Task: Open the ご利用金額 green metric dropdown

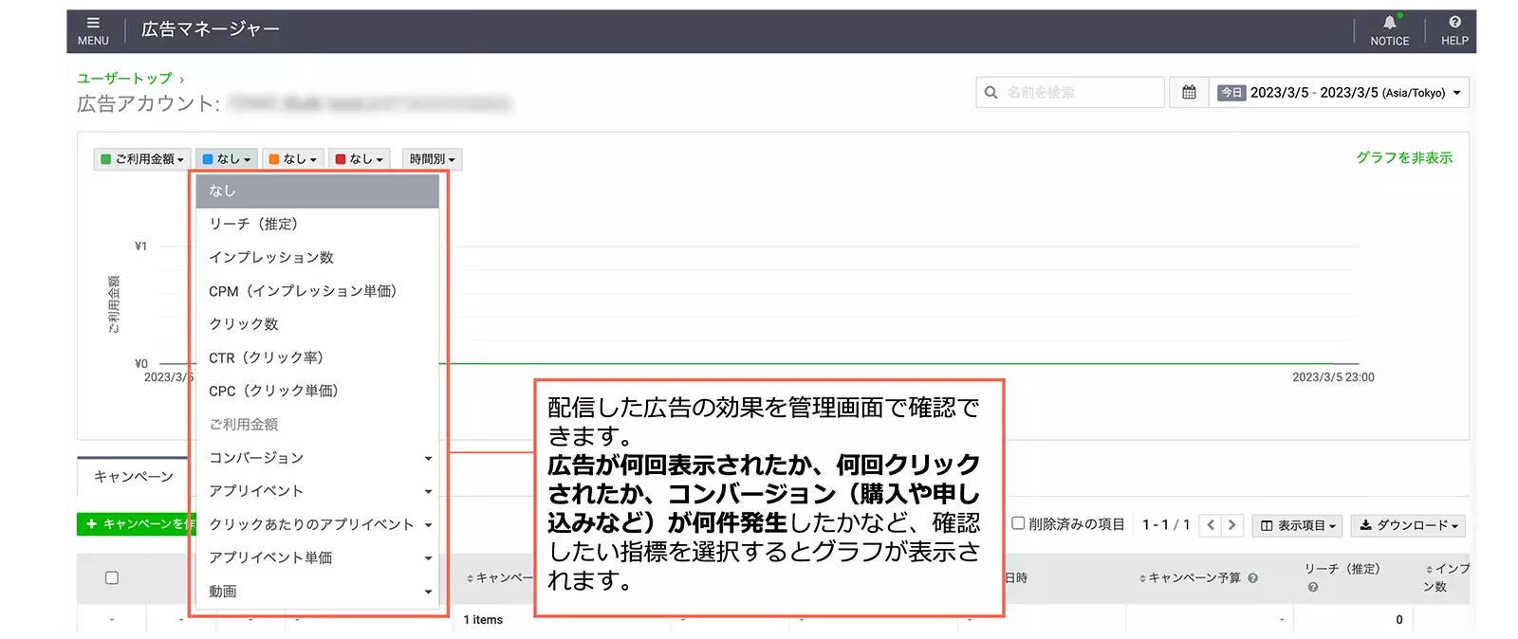Action: click(x=142, y=159)
